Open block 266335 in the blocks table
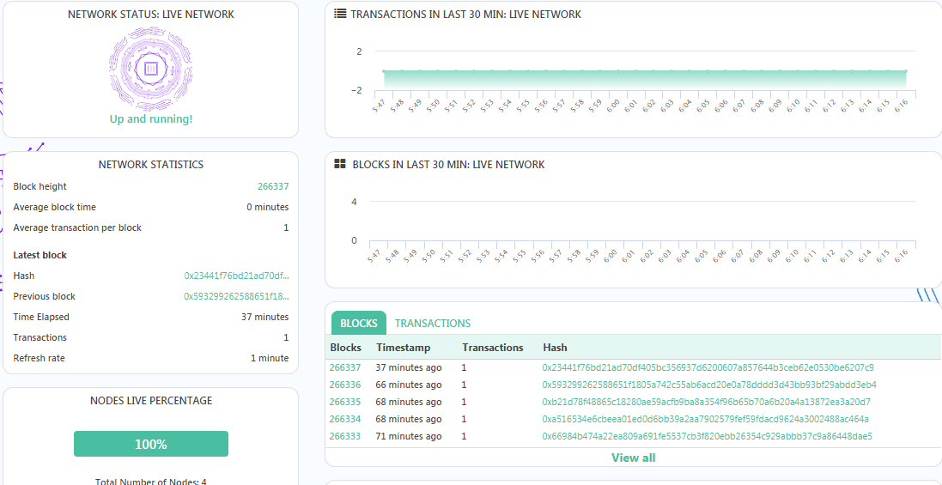The image size is (942, 485). click(x=345, y=402)
